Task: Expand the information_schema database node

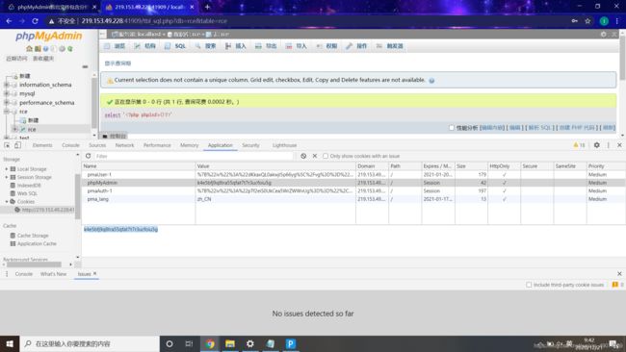Action: click(x=7, y=85)
